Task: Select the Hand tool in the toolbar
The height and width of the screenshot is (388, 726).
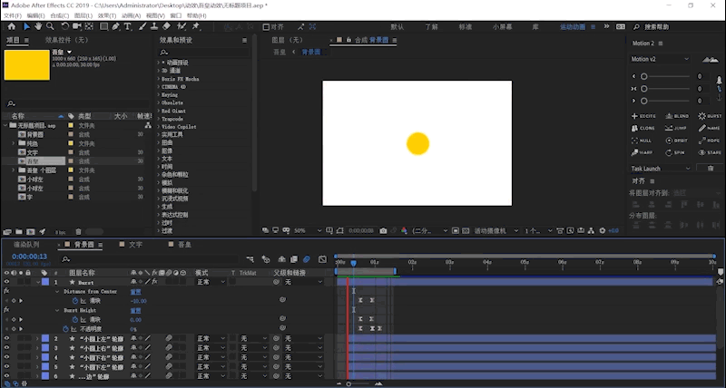Action: (x=38, y=26)
